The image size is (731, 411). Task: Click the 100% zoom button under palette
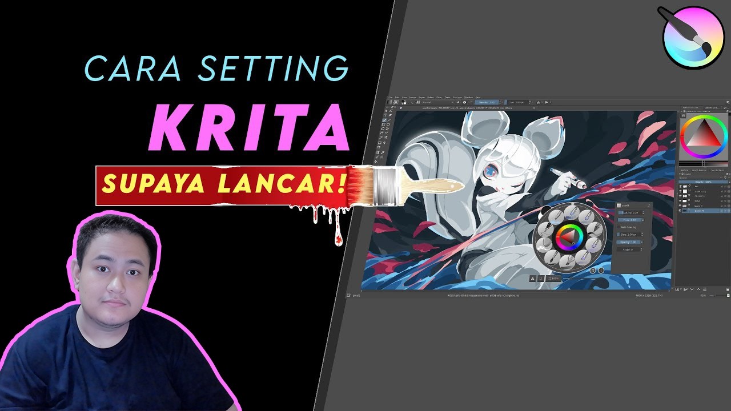(x=553, y=279)
